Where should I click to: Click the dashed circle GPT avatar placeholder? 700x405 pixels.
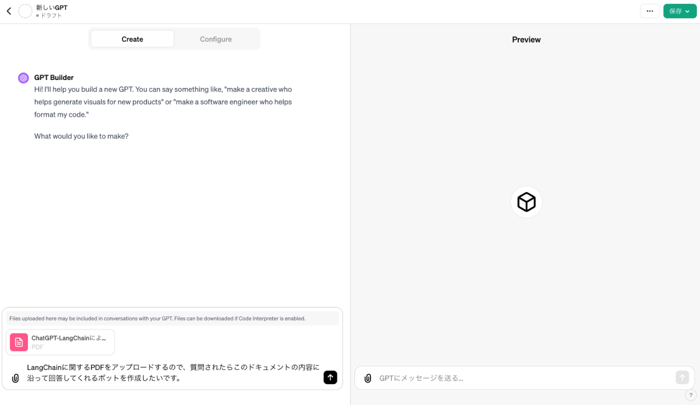coord(25,11)
